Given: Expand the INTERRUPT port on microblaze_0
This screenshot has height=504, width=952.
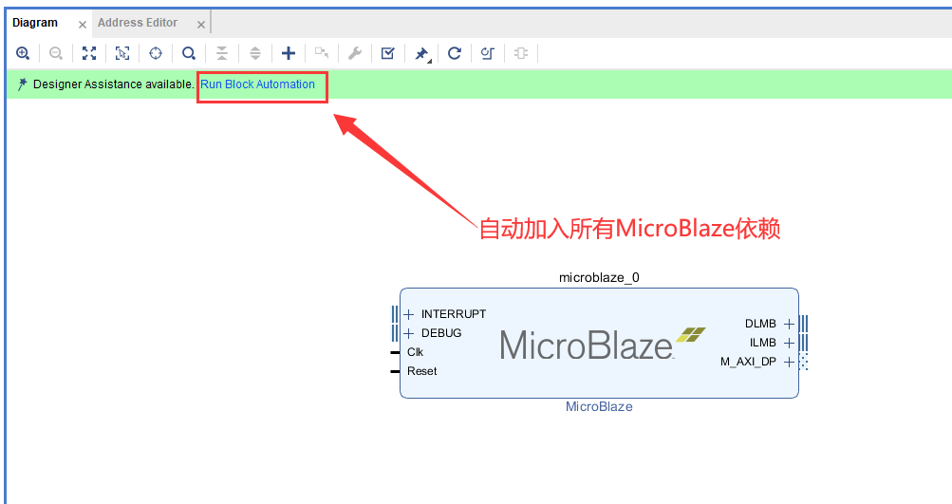Looking at the screenshot, I should coord(408,314).
